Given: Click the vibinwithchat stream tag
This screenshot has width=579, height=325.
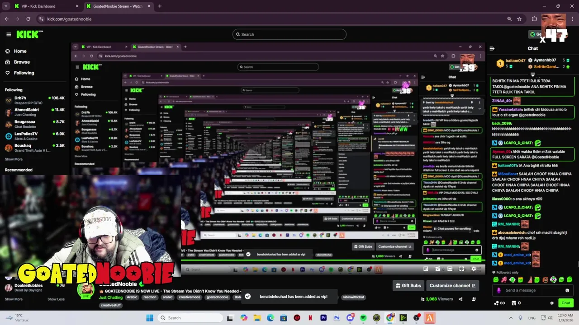Looking at the screenshot, I should [353, 297].
